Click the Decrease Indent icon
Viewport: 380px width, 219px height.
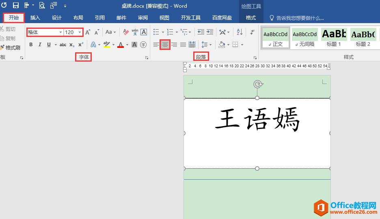pos(201,32)
